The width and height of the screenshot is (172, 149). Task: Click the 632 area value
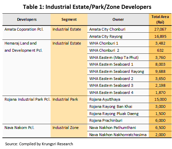coord(160,50)
